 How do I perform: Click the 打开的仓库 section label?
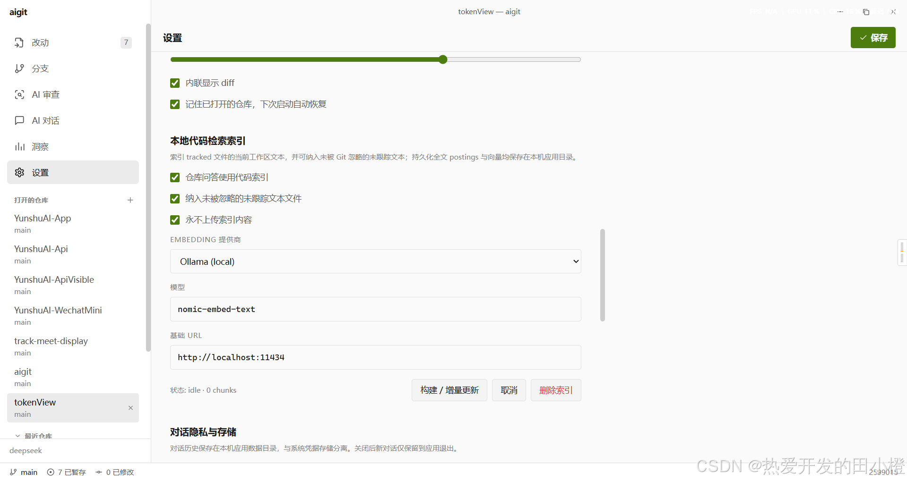click(x=31, y=200)
